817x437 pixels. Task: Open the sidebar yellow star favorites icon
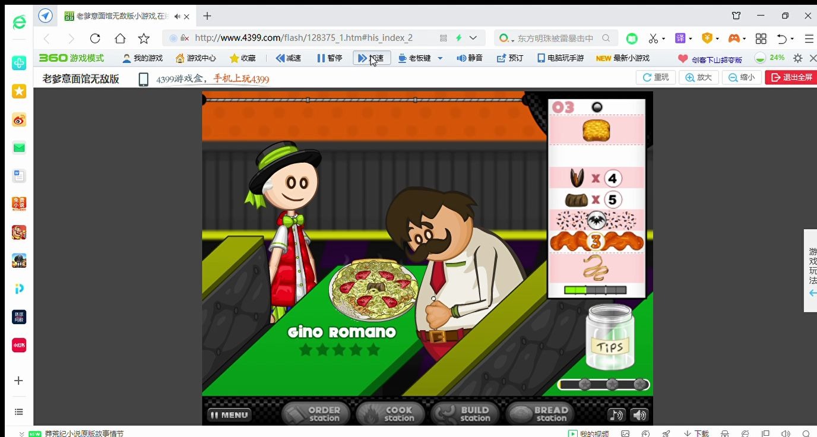tap(19, 91)
